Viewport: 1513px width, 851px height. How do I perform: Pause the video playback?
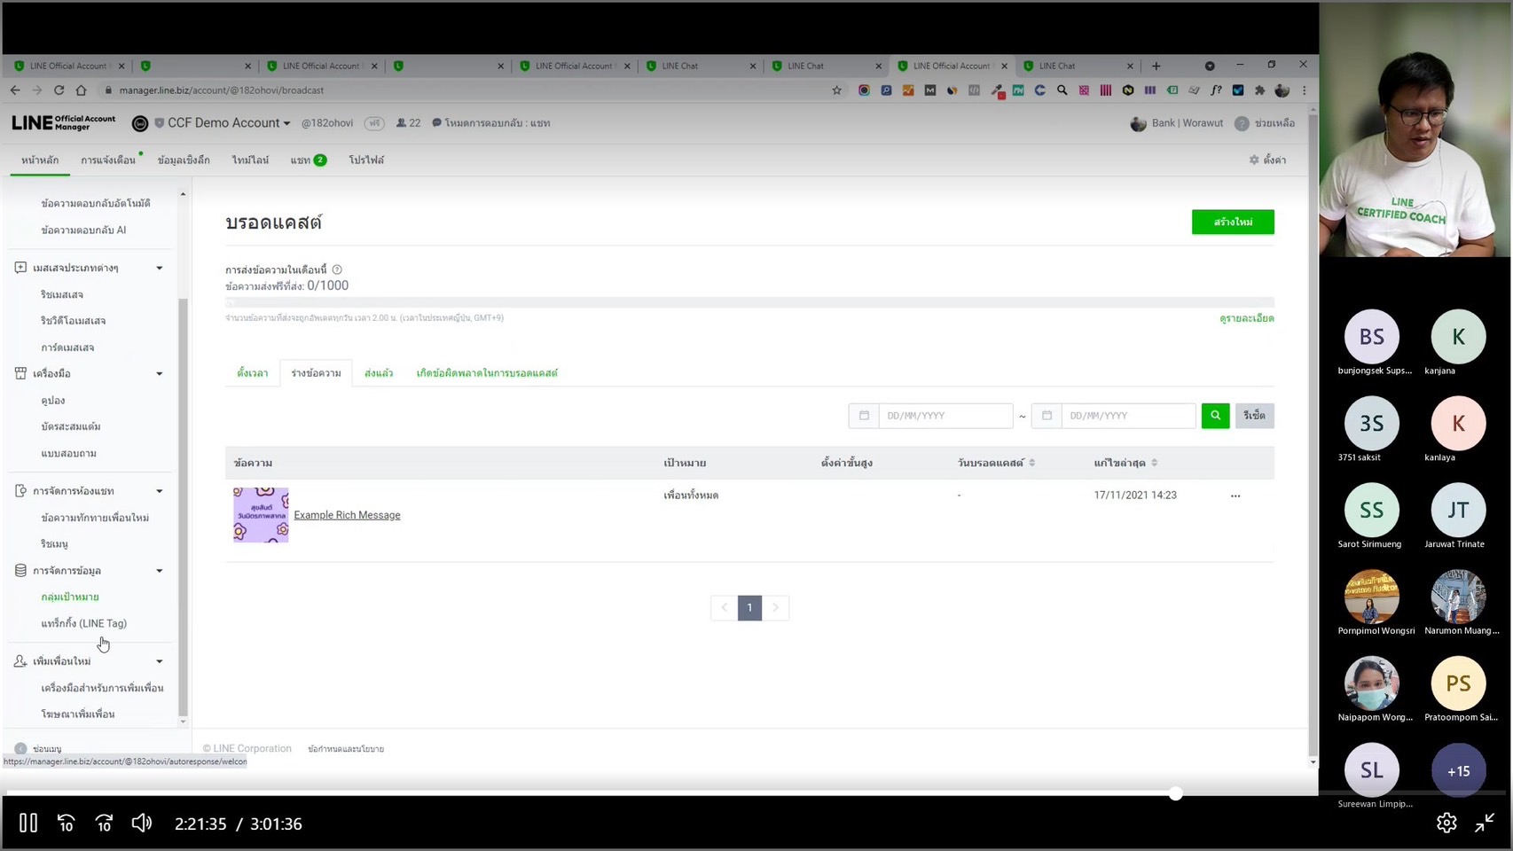[28, 823]
